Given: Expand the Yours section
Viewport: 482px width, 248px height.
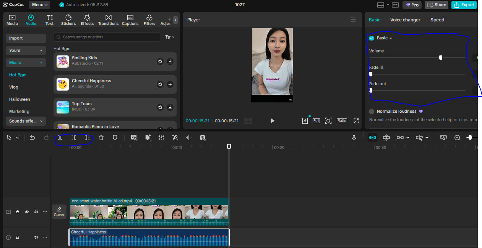Looking at the screenshot, I should 26,50.
